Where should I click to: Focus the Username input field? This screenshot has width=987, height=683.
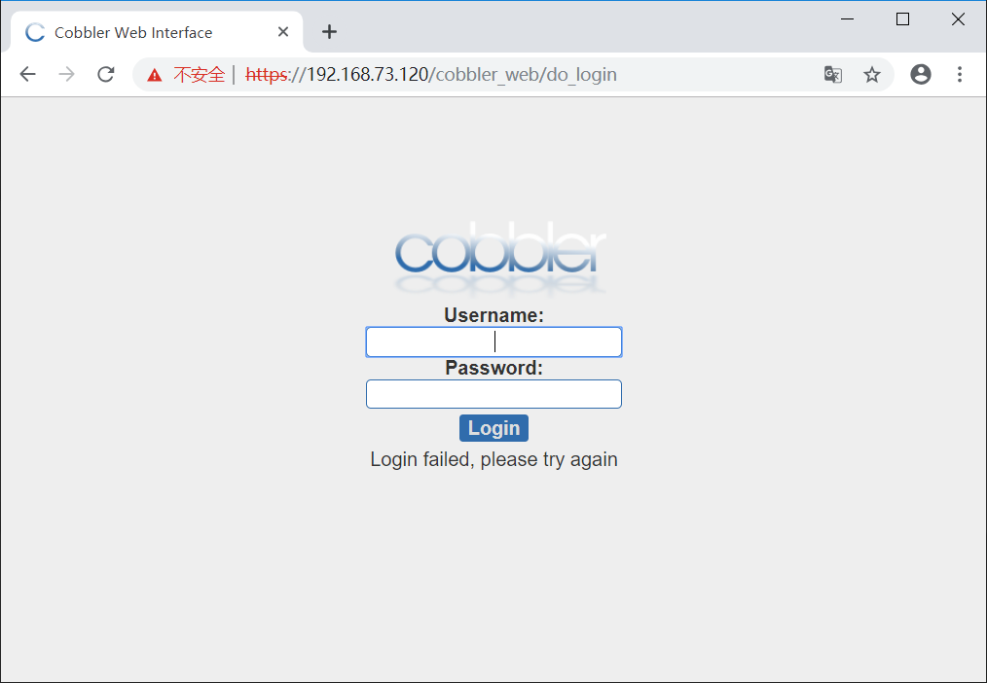pyautogui.click(x=494, y=342)
